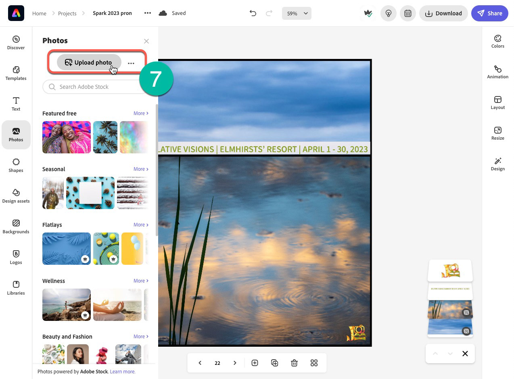Expand Flatlays photos with More
The height and width of the screenshot is (379, 514).
141,225
